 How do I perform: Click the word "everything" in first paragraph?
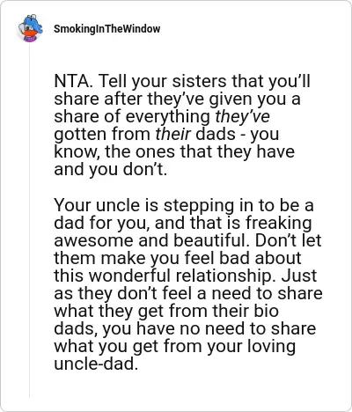(x=168, y=116)
